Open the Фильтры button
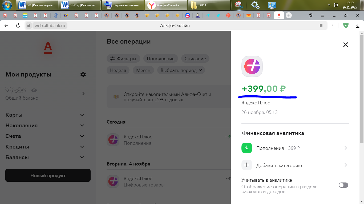 click(123, 59)
